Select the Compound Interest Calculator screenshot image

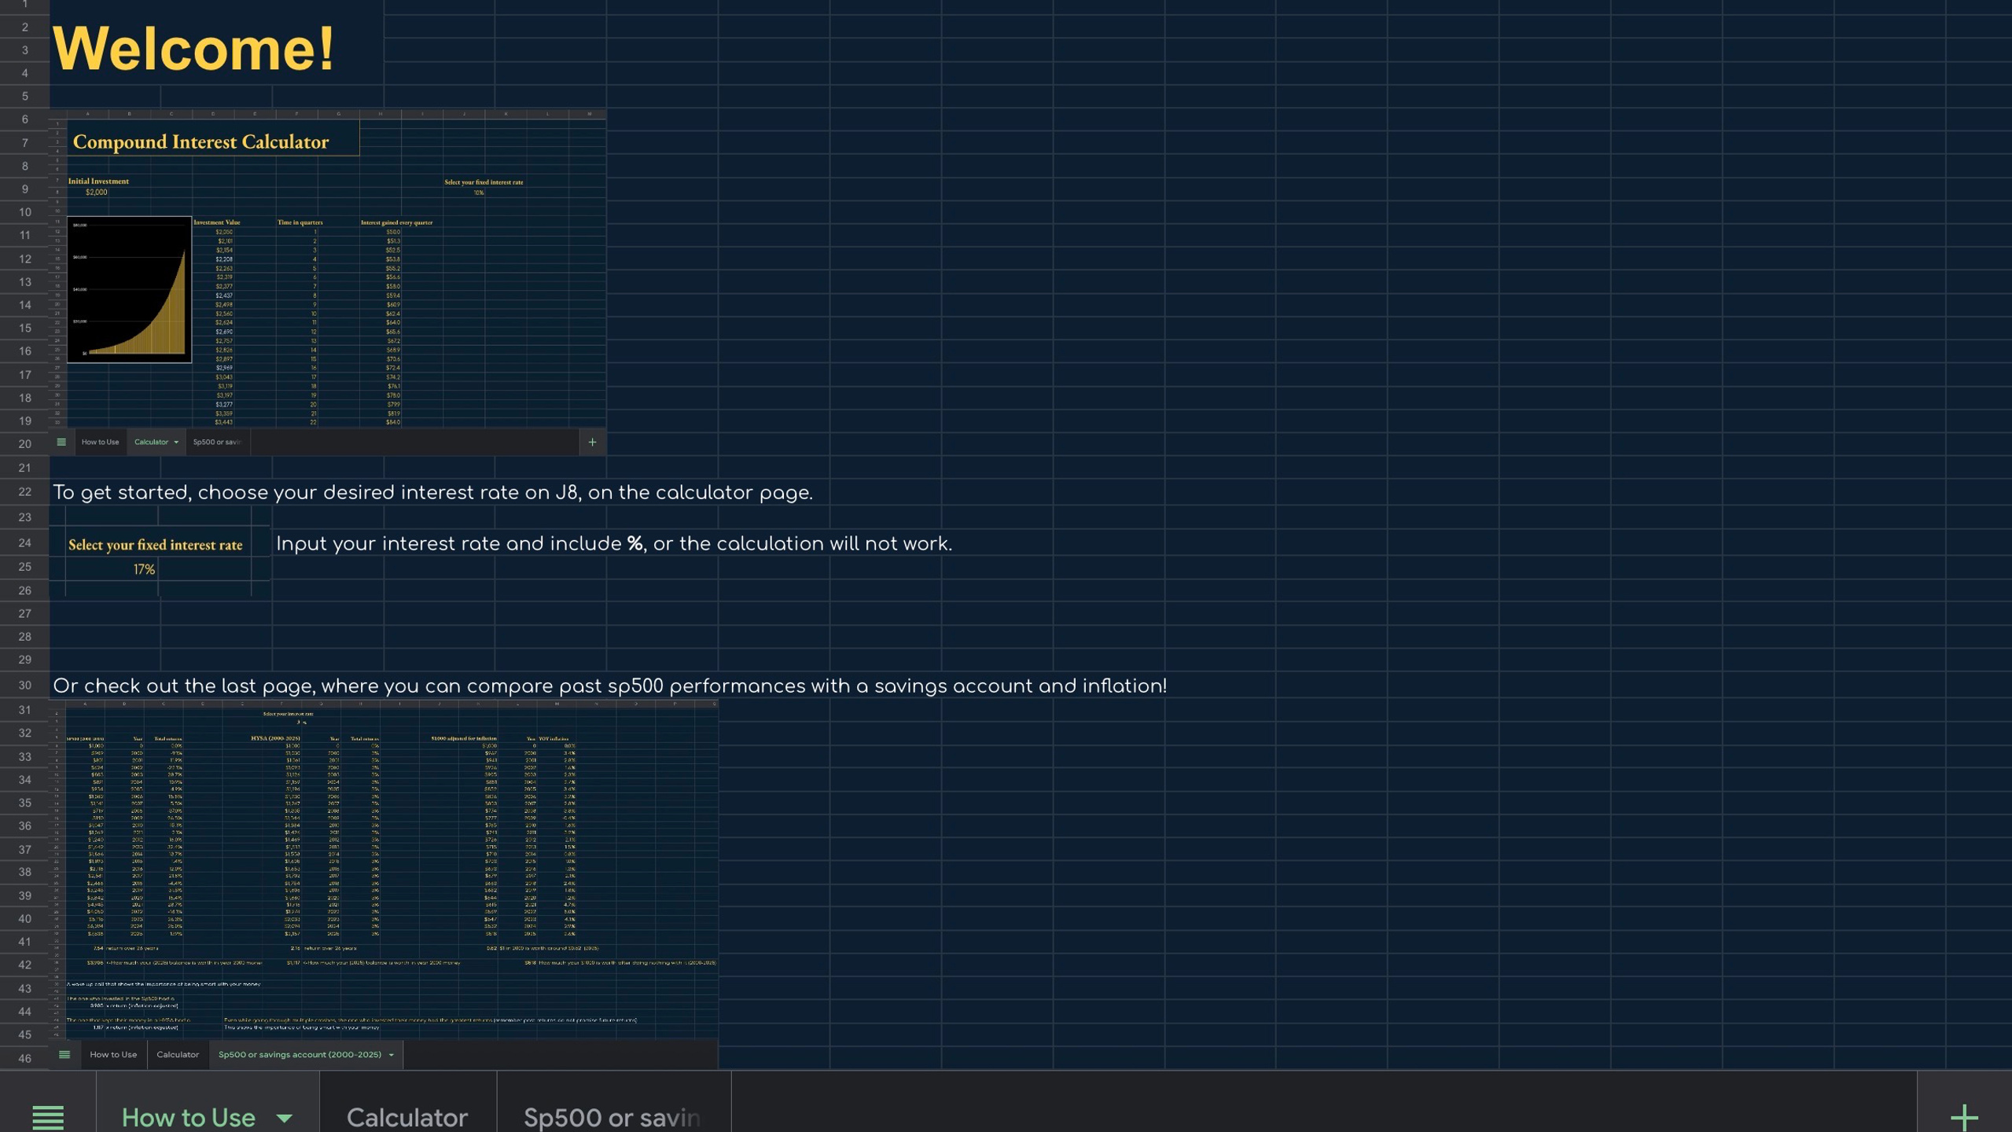pyautogui.click(x=328, y=282)
